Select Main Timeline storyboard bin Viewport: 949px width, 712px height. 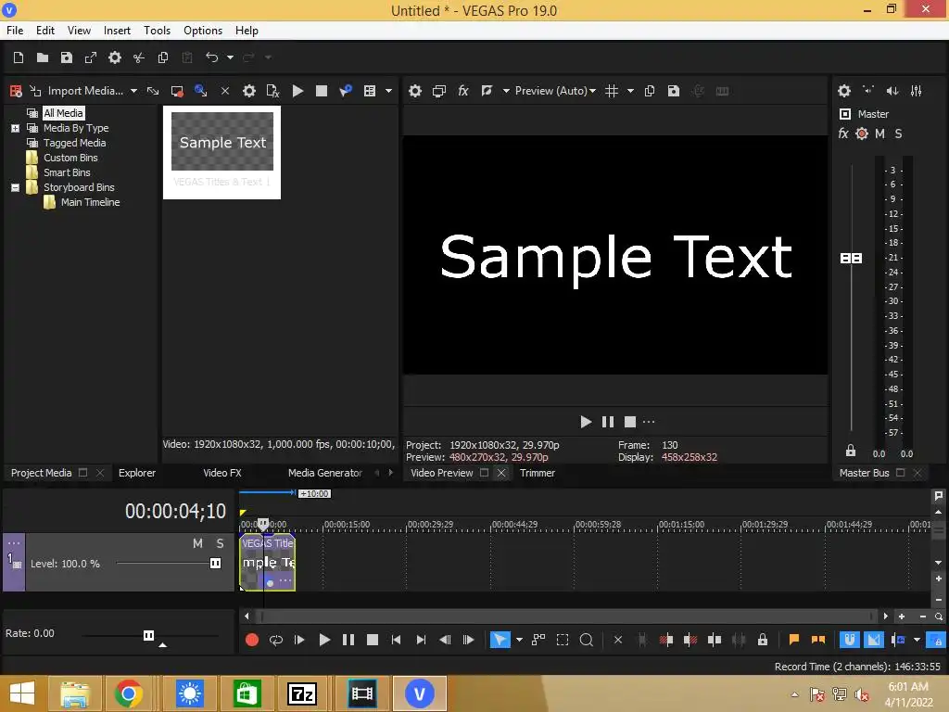click(x=90, y=202)
